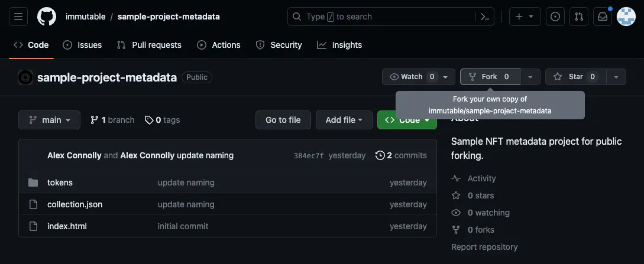Open the collection.json file
The width and height of the screenshot is (644, 264).
[75, 204]
